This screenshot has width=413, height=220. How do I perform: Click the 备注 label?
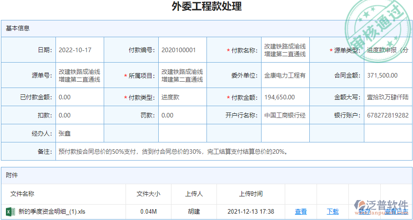click(x=46, y=152)
